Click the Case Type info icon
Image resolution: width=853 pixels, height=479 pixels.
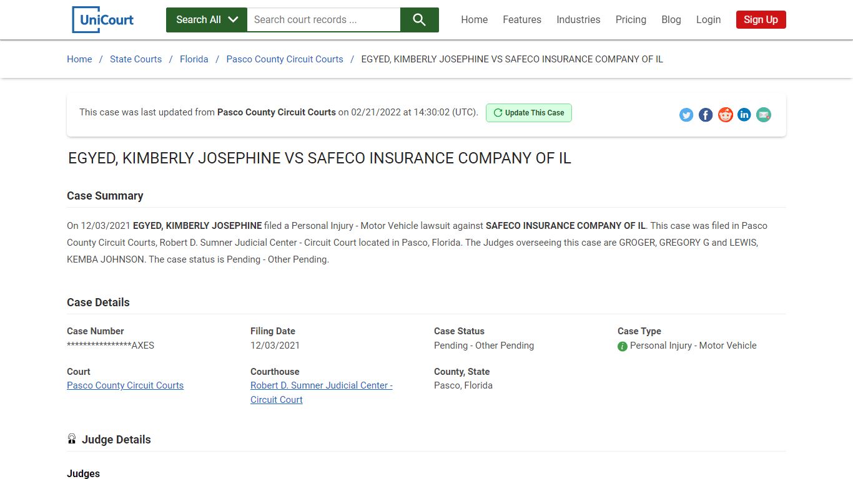(623, 346)
